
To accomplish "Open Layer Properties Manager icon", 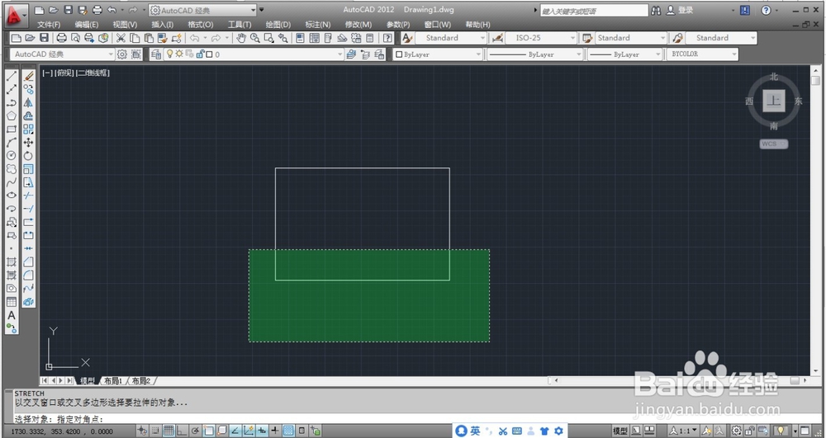I will coord(156,54).
